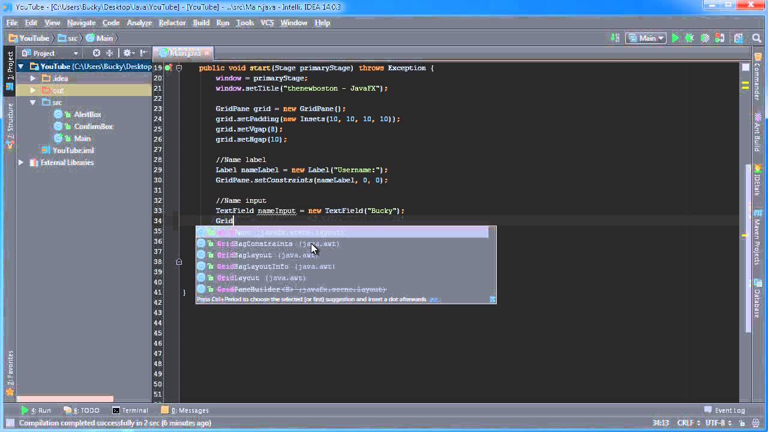Hide the Project tool window panel

pos(144,53)
